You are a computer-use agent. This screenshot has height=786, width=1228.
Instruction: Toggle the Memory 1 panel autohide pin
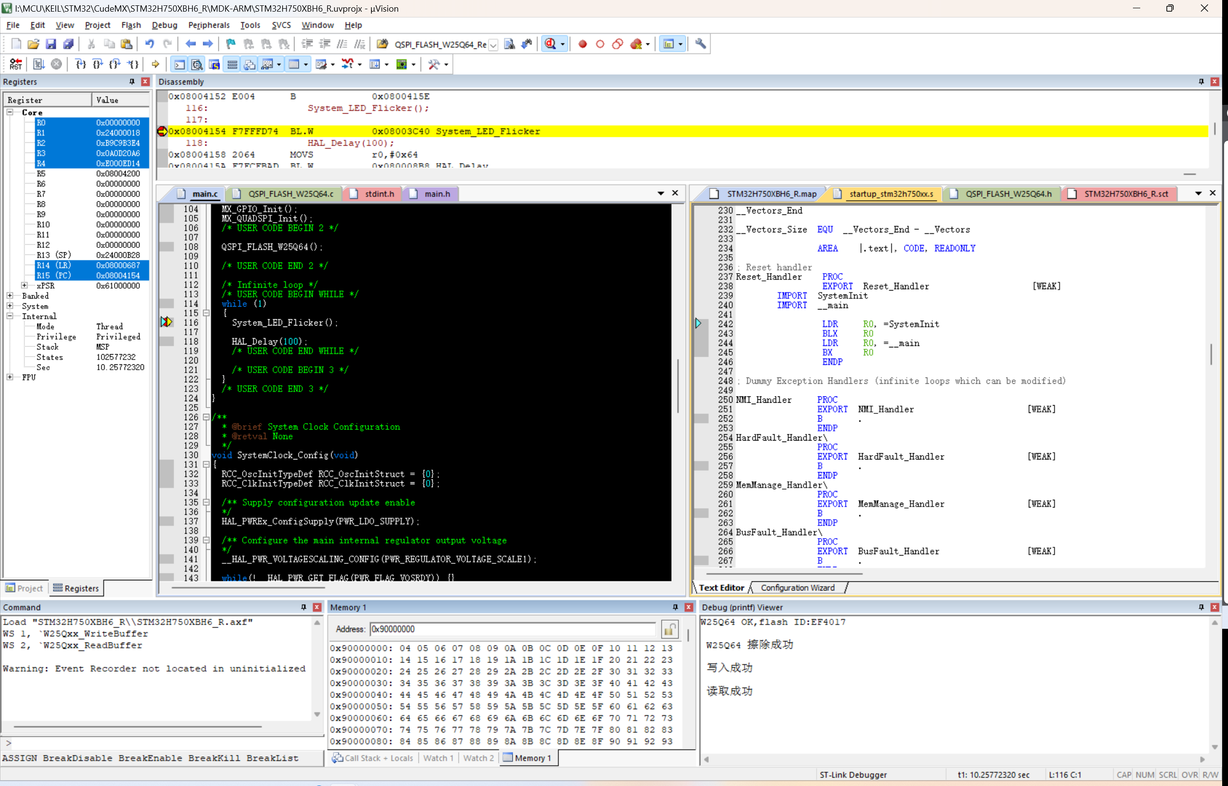pyautogui.click(x=676, y=607)
